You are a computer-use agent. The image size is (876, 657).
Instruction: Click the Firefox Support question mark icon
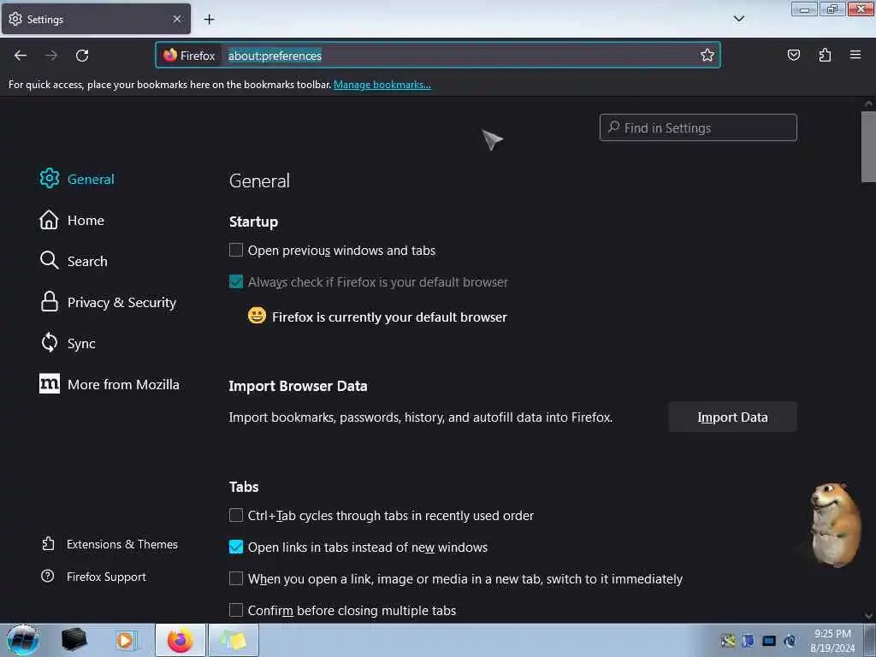click(48, 576)
